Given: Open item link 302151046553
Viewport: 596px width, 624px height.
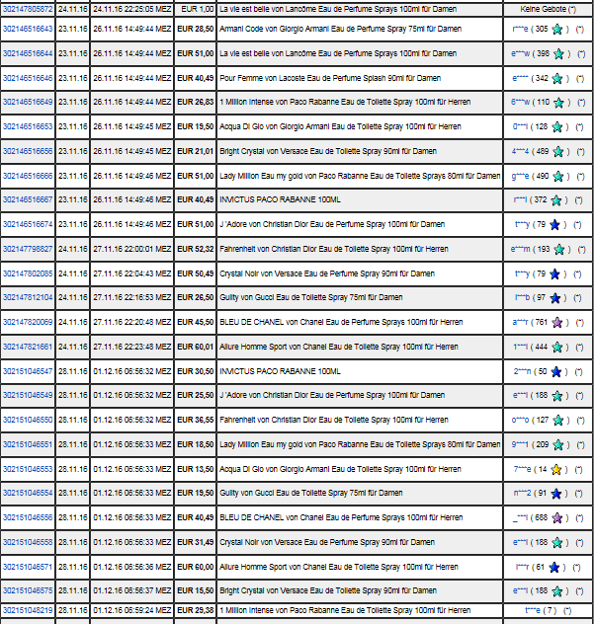Looking at the screenshot, I should pyautogui.click(x=28, y=470).
